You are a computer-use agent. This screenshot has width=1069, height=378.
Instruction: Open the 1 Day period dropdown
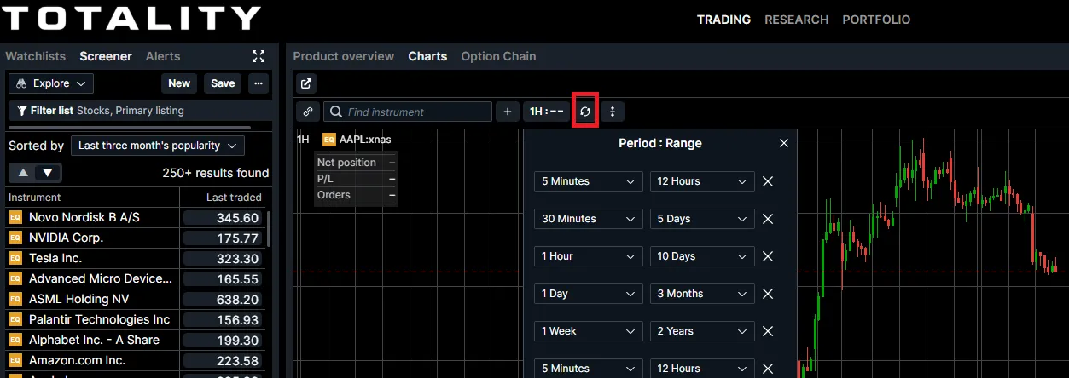[x=589, y=294]
